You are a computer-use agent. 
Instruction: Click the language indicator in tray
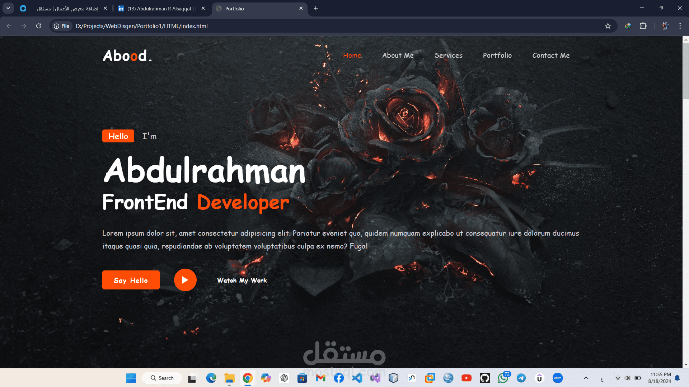(x=602, y=379)
